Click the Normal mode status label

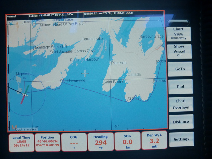(x=11, y=16)
